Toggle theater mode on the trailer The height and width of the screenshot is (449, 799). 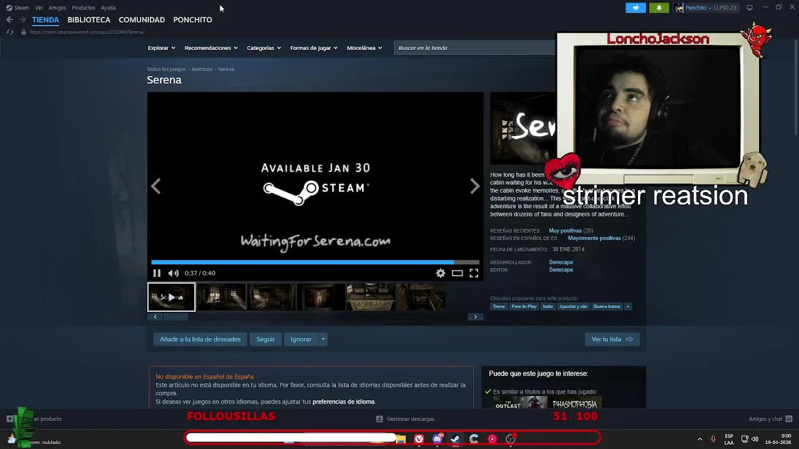(458, 273)
